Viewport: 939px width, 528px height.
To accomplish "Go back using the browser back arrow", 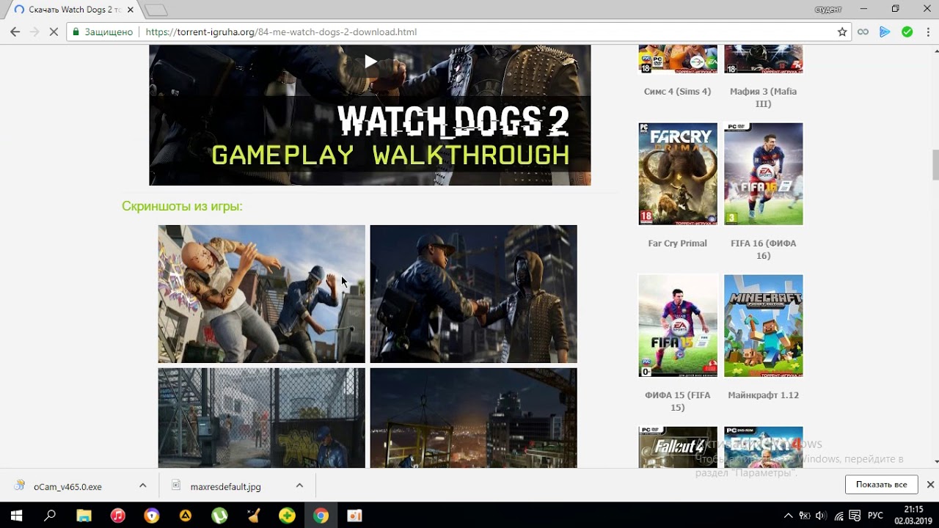I will (x=15, y=32).
